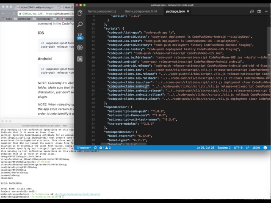
Task: Click the "codepush-clidev.android" key on line 25
Action: (x=128, y=86)
